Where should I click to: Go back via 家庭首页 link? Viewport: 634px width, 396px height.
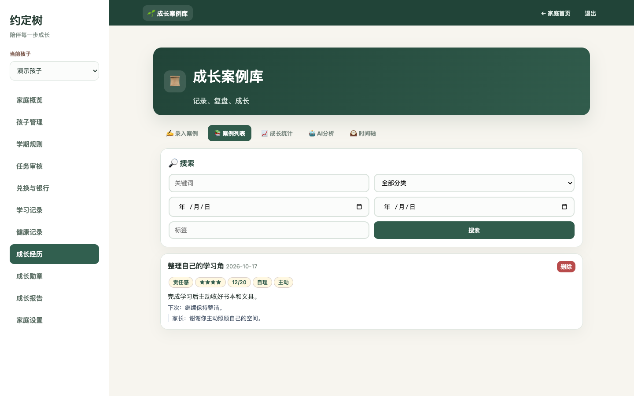556,14
